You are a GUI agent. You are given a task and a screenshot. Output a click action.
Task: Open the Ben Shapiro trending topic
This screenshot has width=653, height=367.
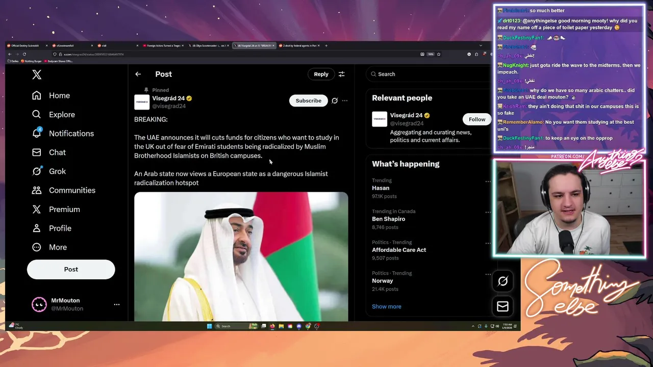click(x=389, y=219)
